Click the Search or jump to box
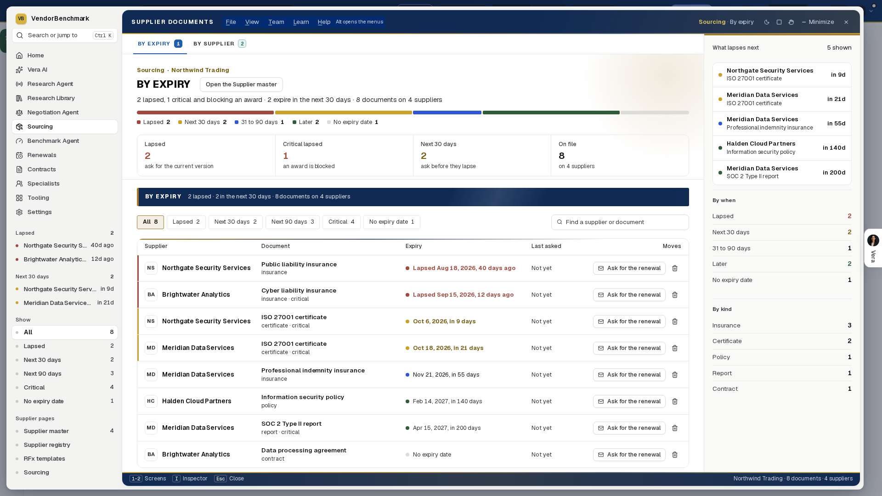The image size is (882, 496). click(65, 35)
